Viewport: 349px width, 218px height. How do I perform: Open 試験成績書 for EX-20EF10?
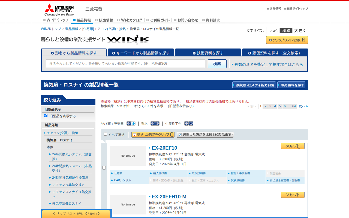click(246, 180)
